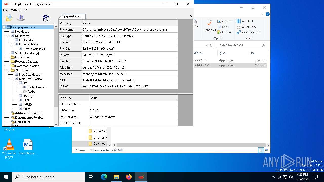Open the address bar history dropdown in Explorer
324x182 pixels.
207,45
